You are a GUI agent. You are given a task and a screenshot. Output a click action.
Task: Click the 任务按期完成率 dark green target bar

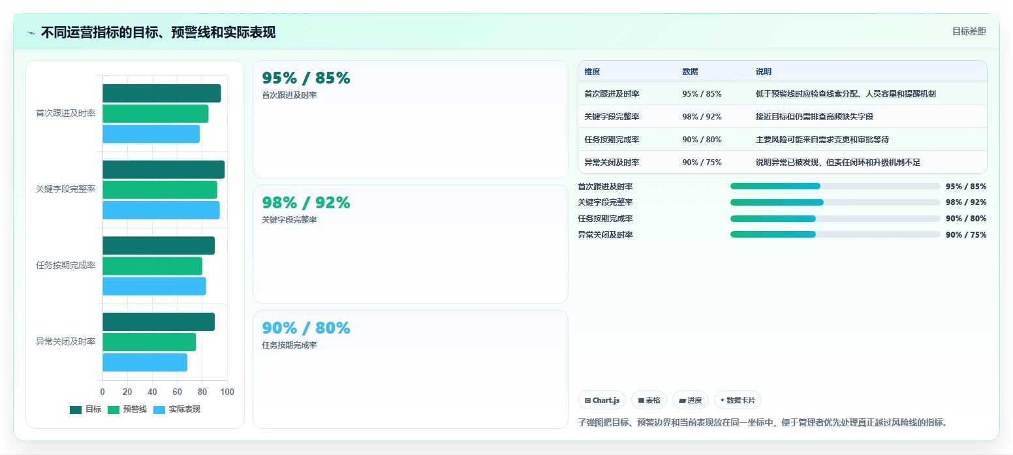click(159, 245)
